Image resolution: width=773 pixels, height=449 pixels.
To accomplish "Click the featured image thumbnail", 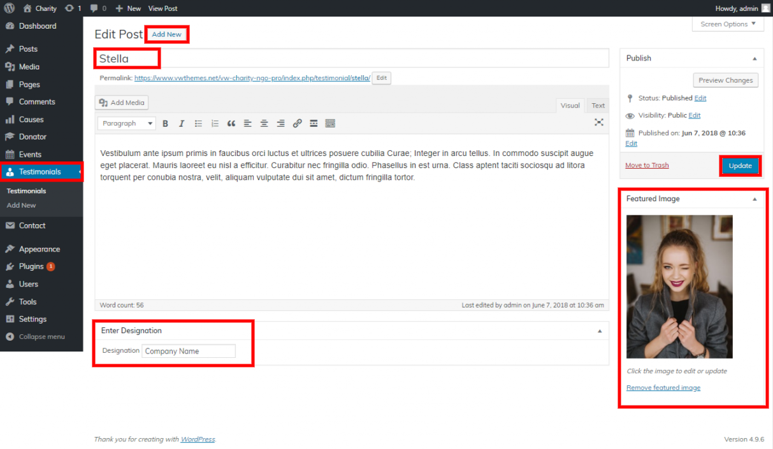I will pos(679,287).
